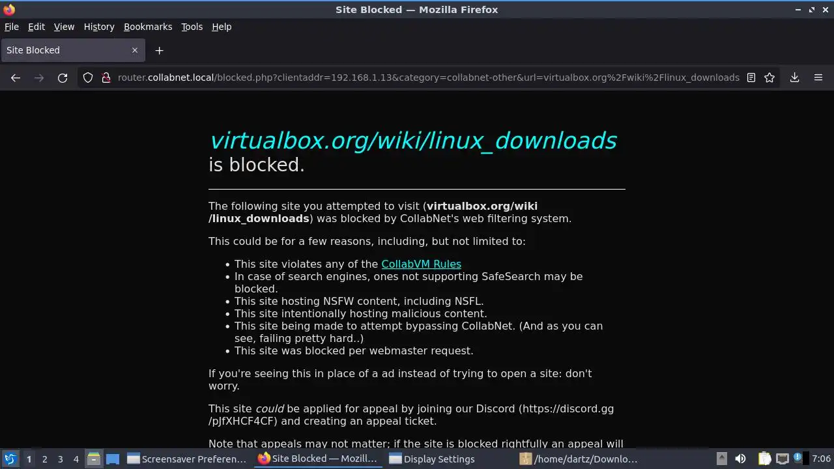Select the Site Blocked tab
Image resolution: width=834 pixels, height=469 pixels.
(72, 50)
